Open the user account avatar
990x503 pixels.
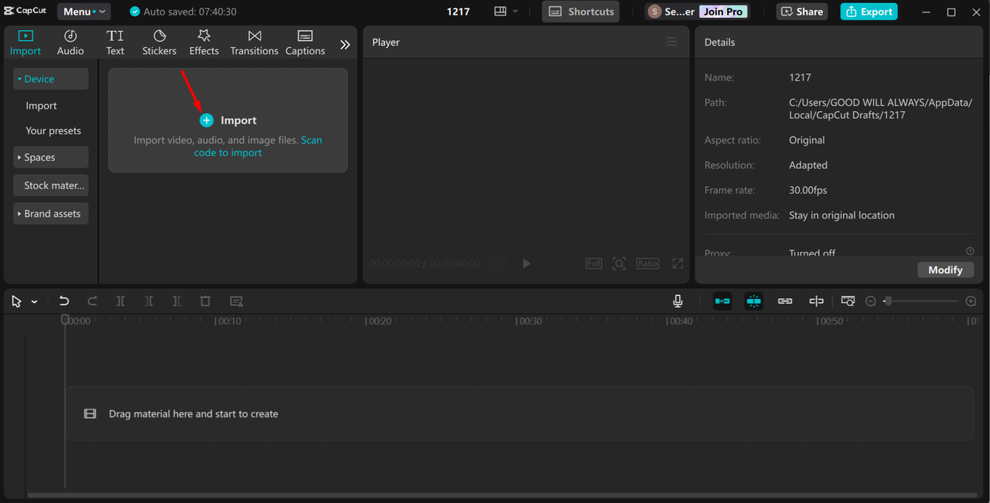(655, 12)
